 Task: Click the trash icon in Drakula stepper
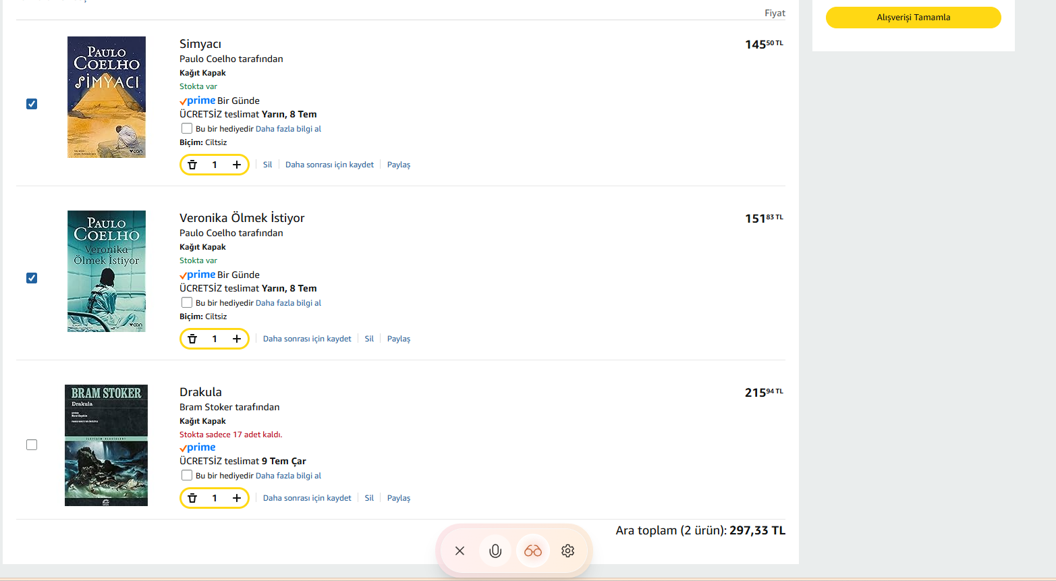point(192,498)
